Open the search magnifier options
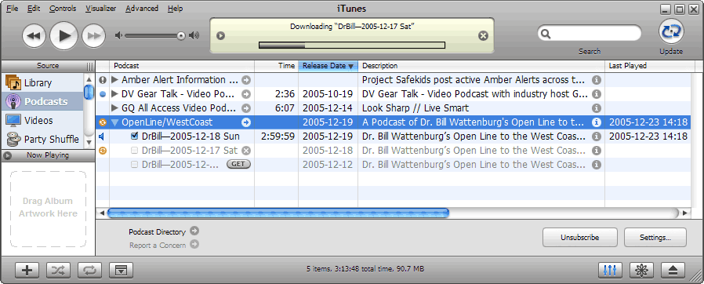 (x=546, y=34)
